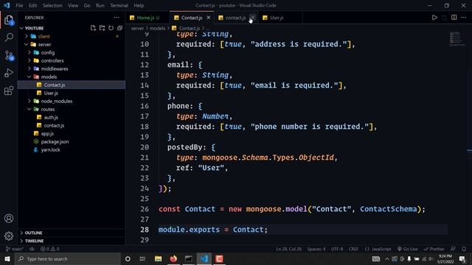Run the current file with play icon
Image resolution: width=472 pixels, height=265 pixels.
(x=434, y=18)
